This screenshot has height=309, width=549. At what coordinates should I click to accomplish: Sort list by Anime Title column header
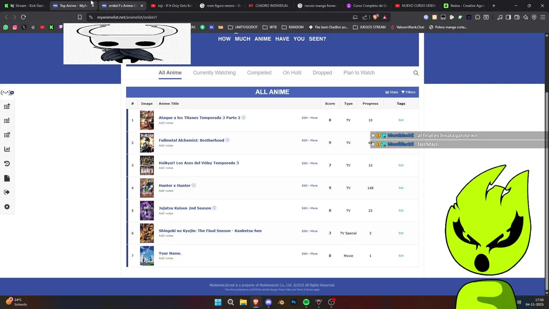169,103
